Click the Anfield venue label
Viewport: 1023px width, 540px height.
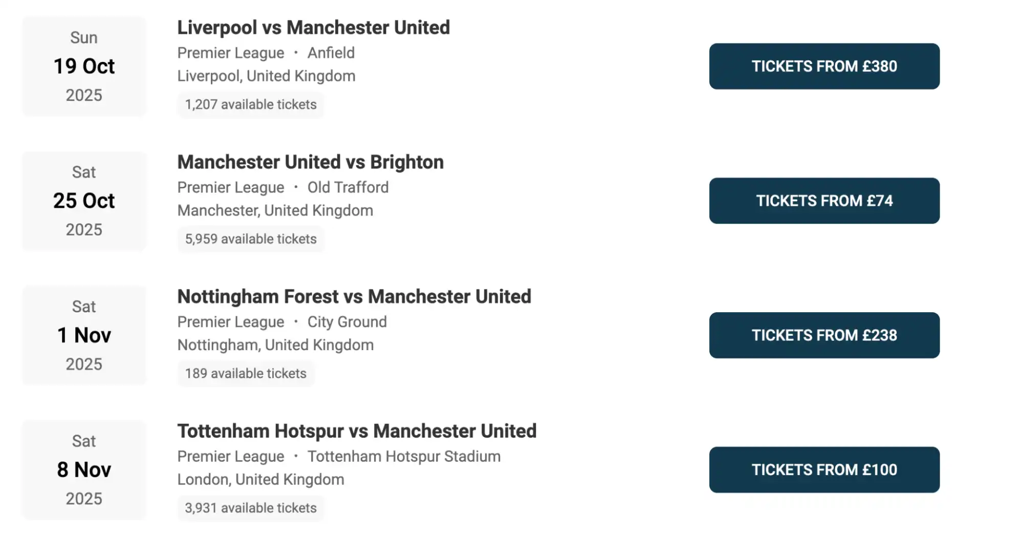point(331,53)
